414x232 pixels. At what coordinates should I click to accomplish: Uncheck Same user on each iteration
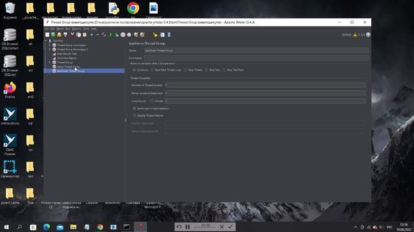[x=135, y=108]
